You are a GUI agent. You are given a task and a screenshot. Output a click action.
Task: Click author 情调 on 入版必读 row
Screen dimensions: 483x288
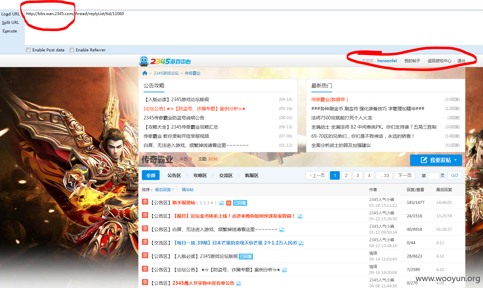click(373, 253)
